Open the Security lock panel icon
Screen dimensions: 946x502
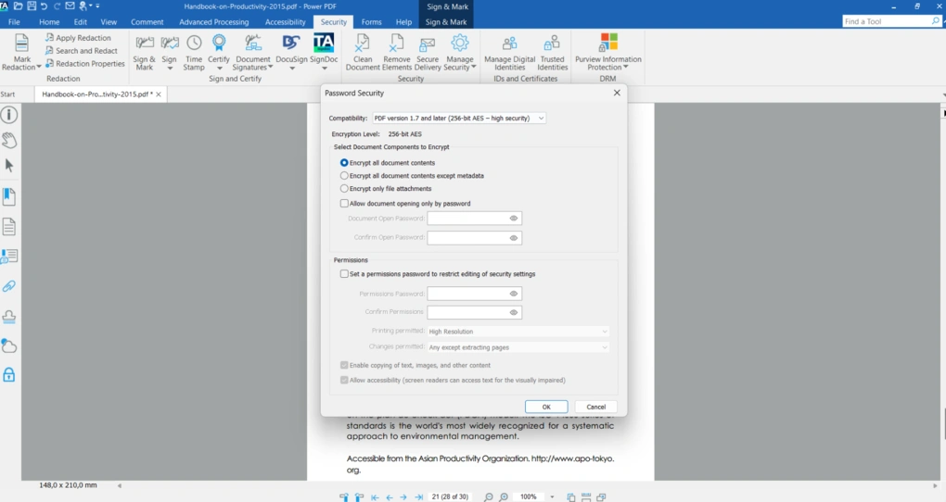9,374
